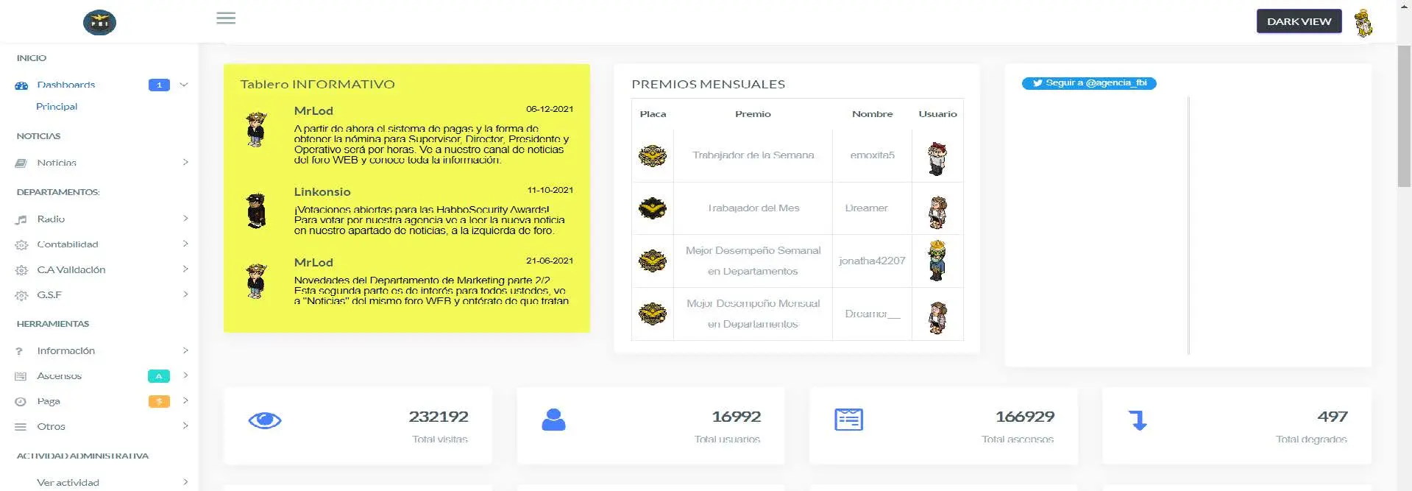
Task: Click the Ascensos list icon
Action: coord(21,376)
